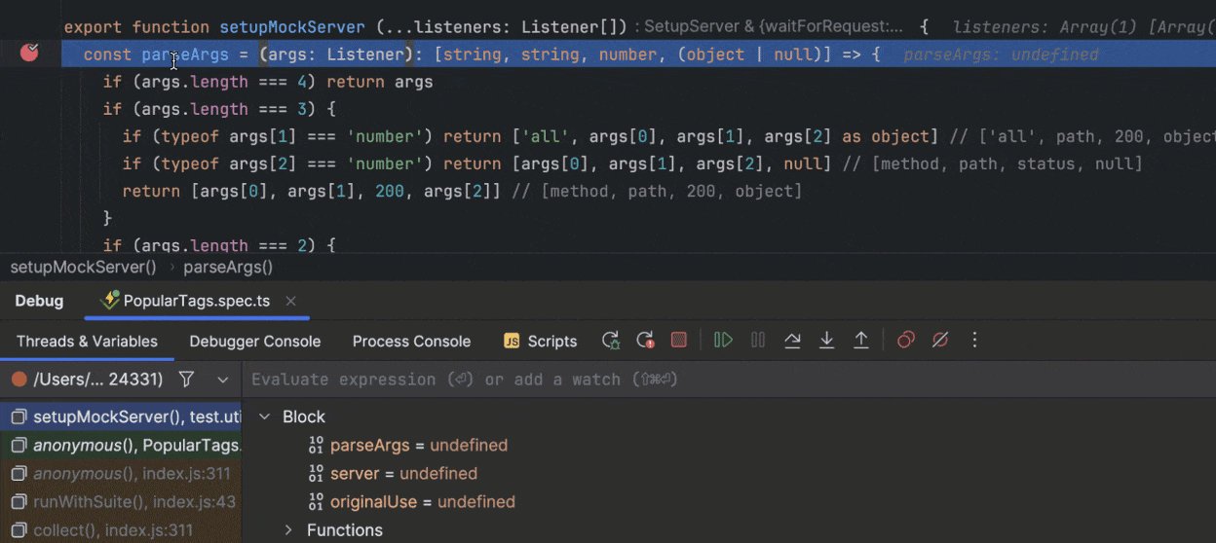Resume program execution
The image size is (1216, 543).
coord(723,341)
